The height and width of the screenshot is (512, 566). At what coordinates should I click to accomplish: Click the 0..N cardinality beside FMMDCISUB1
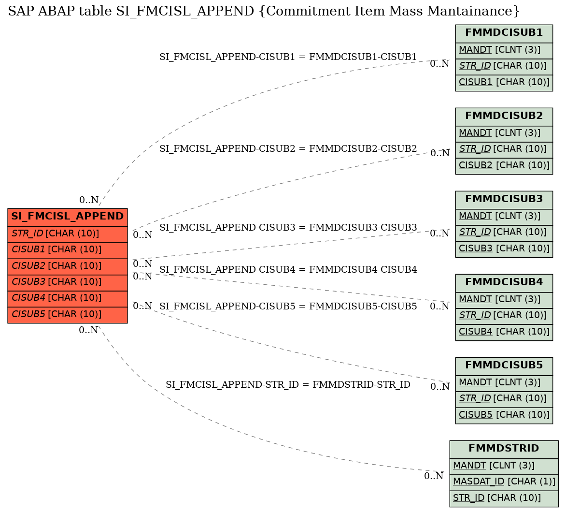point(439,64)
